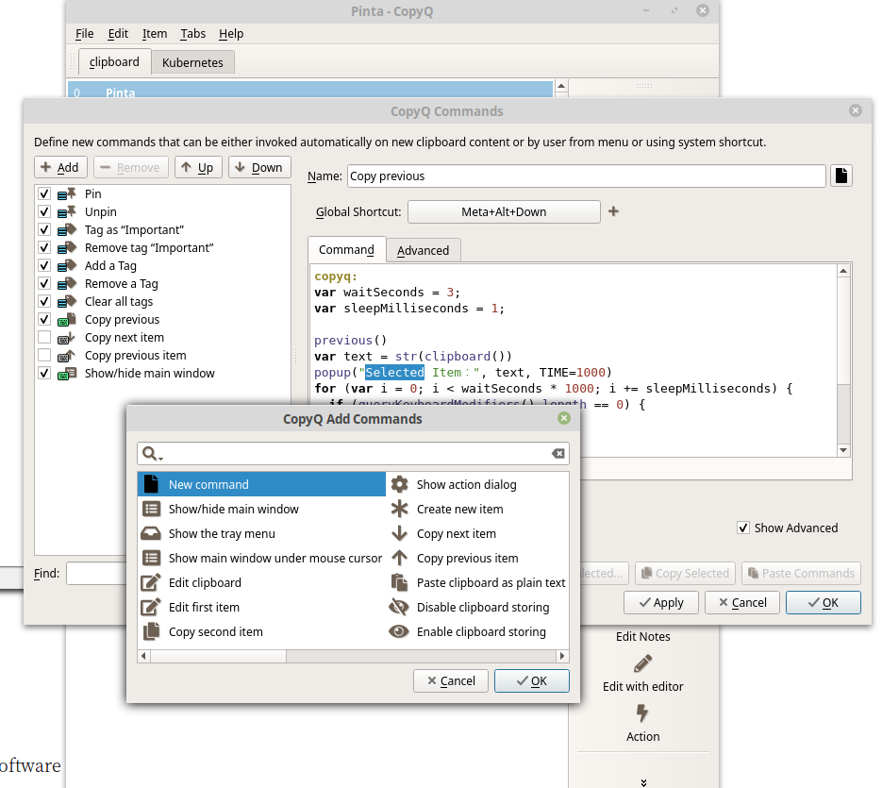Pick Show the tray menu command

click(x=261, y=533)
